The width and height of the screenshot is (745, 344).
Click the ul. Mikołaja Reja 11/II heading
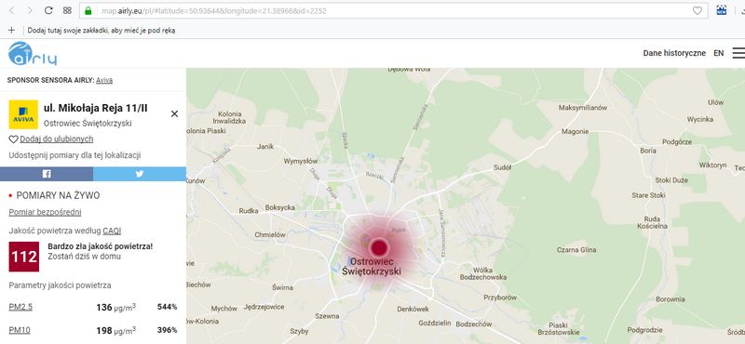tap(96, 109)
